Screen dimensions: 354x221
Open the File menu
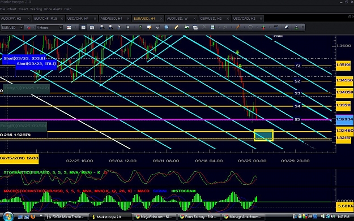2,9
